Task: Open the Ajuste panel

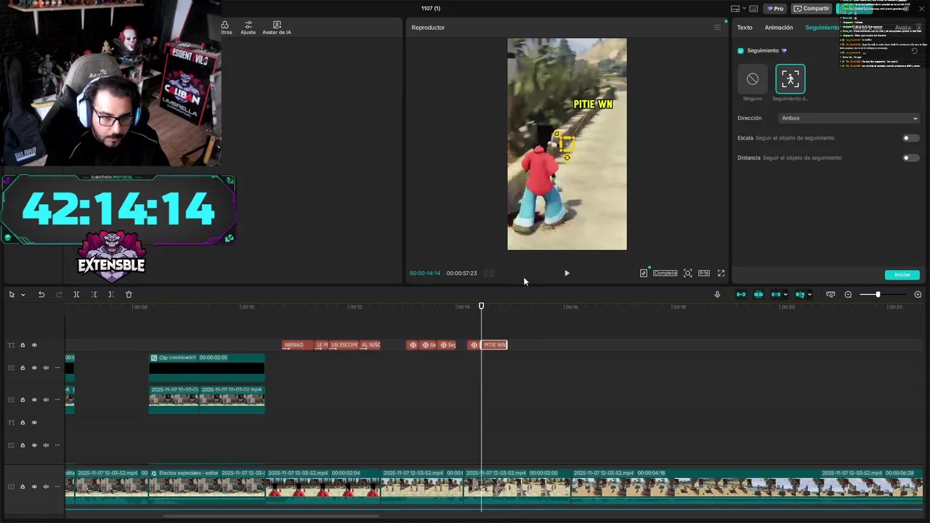Action: coord(248,28)
